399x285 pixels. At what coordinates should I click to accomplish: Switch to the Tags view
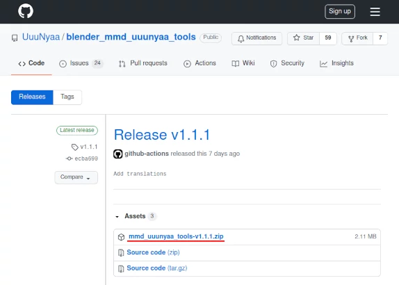(67, 97)
